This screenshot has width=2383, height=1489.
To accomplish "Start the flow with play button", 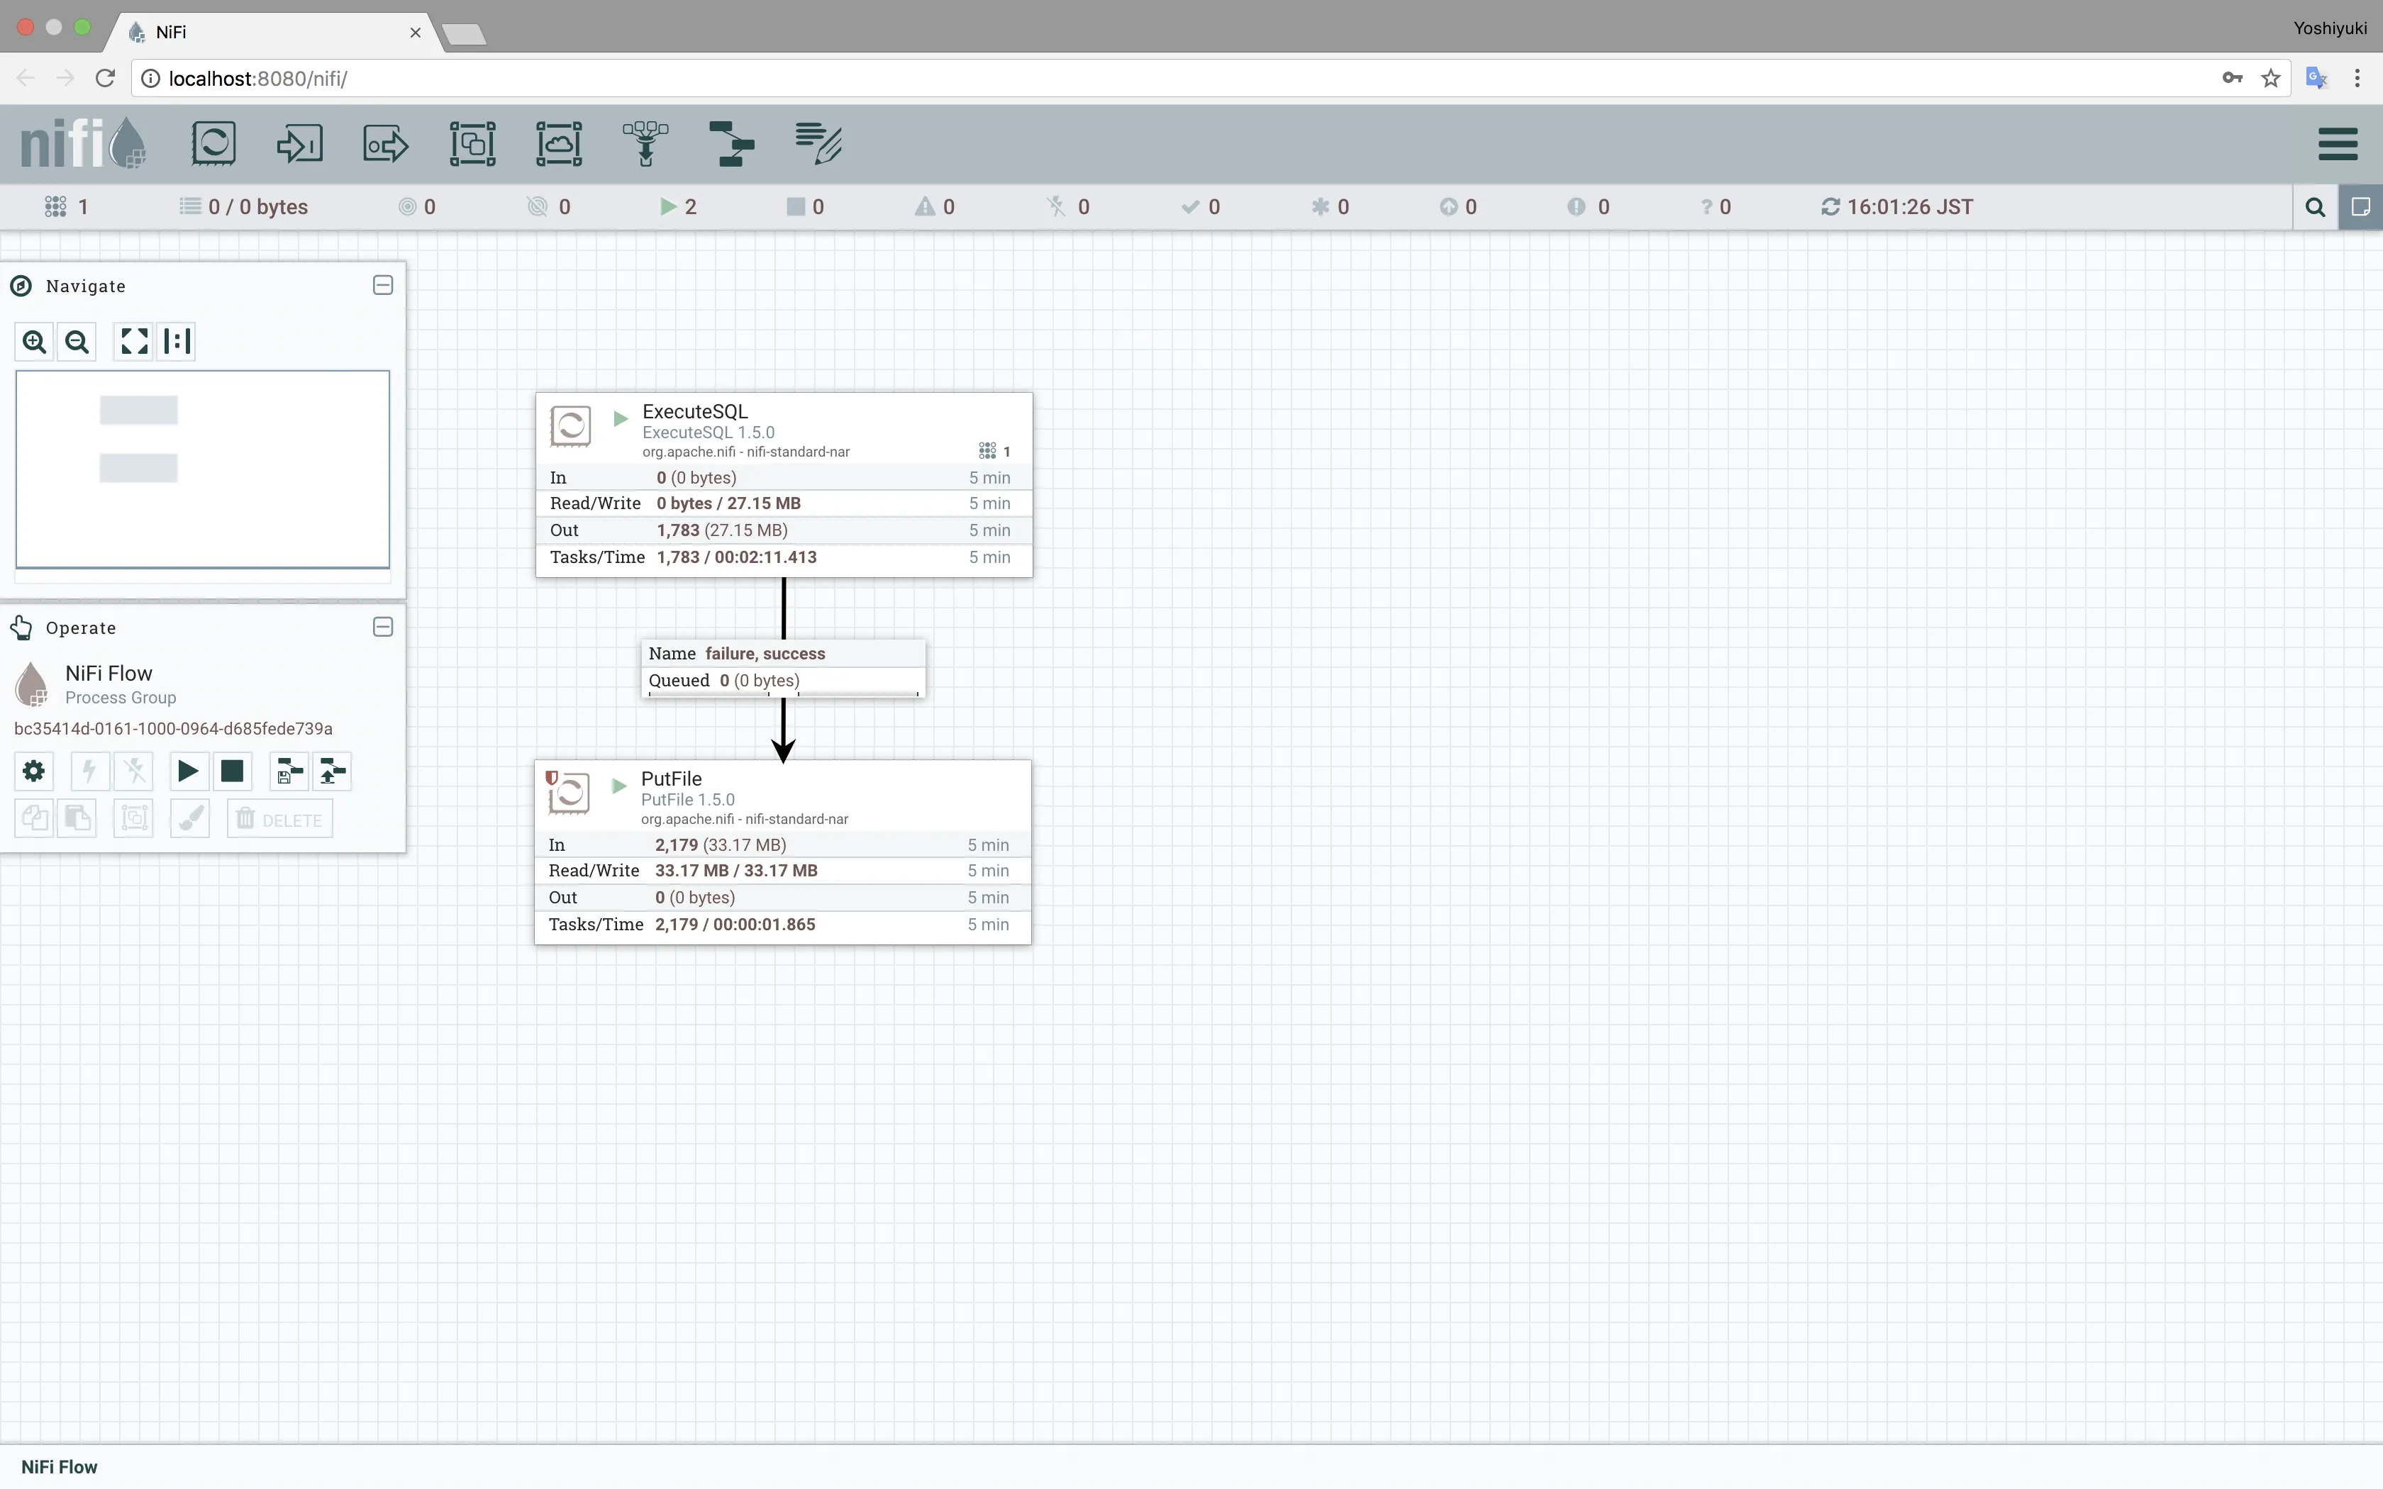I will pyautogui.click(x=187, y=771).
